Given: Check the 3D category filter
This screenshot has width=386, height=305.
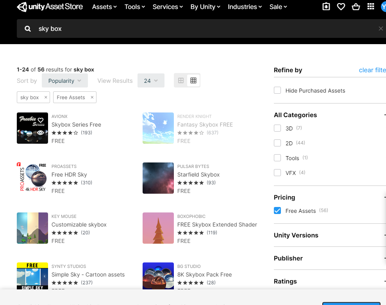Looking at the screenshot, I should click(277, 128).
